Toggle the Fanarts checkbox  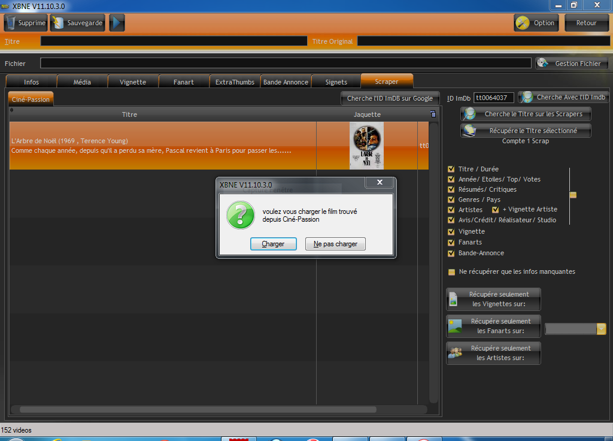pyautogui.click(x=451, y=243)
